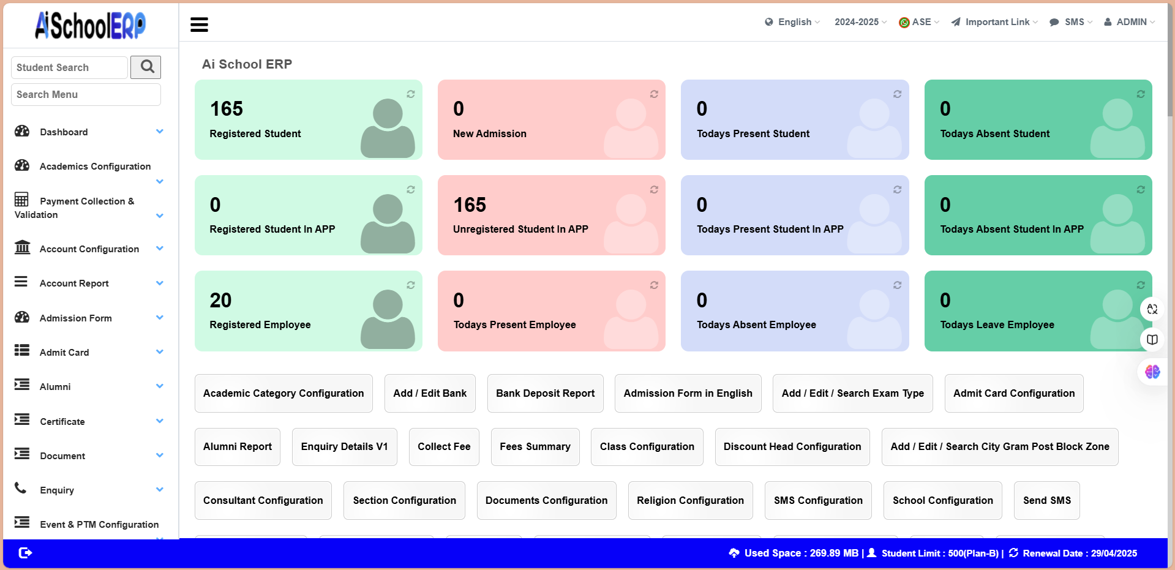Click the AiSchoolERP logo
The height and width of the screenshot is (570, 1175).
tap(90, 25)
